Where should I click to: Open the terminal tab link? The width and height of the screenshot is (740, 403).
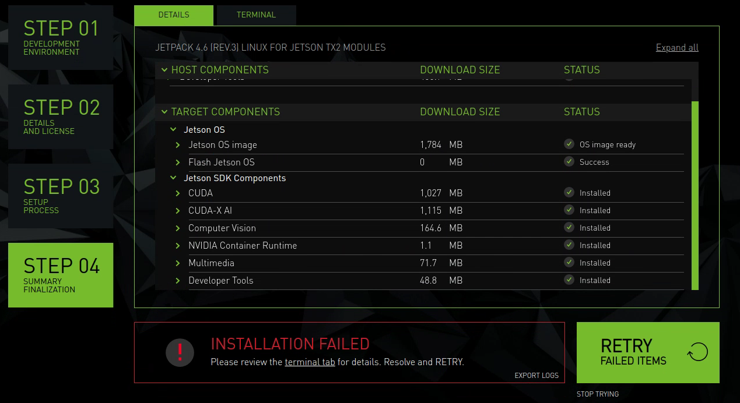click(x=310, y=362)
